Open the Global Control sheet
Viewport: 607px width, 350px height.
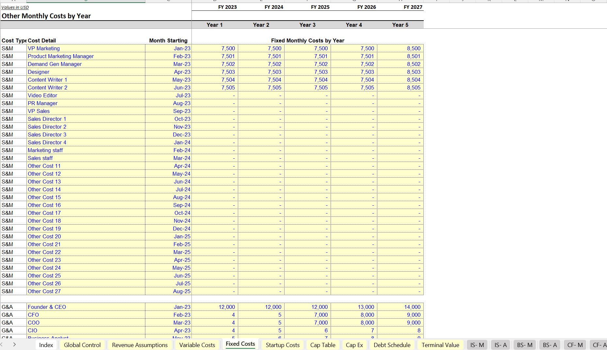tap(82, 345)
